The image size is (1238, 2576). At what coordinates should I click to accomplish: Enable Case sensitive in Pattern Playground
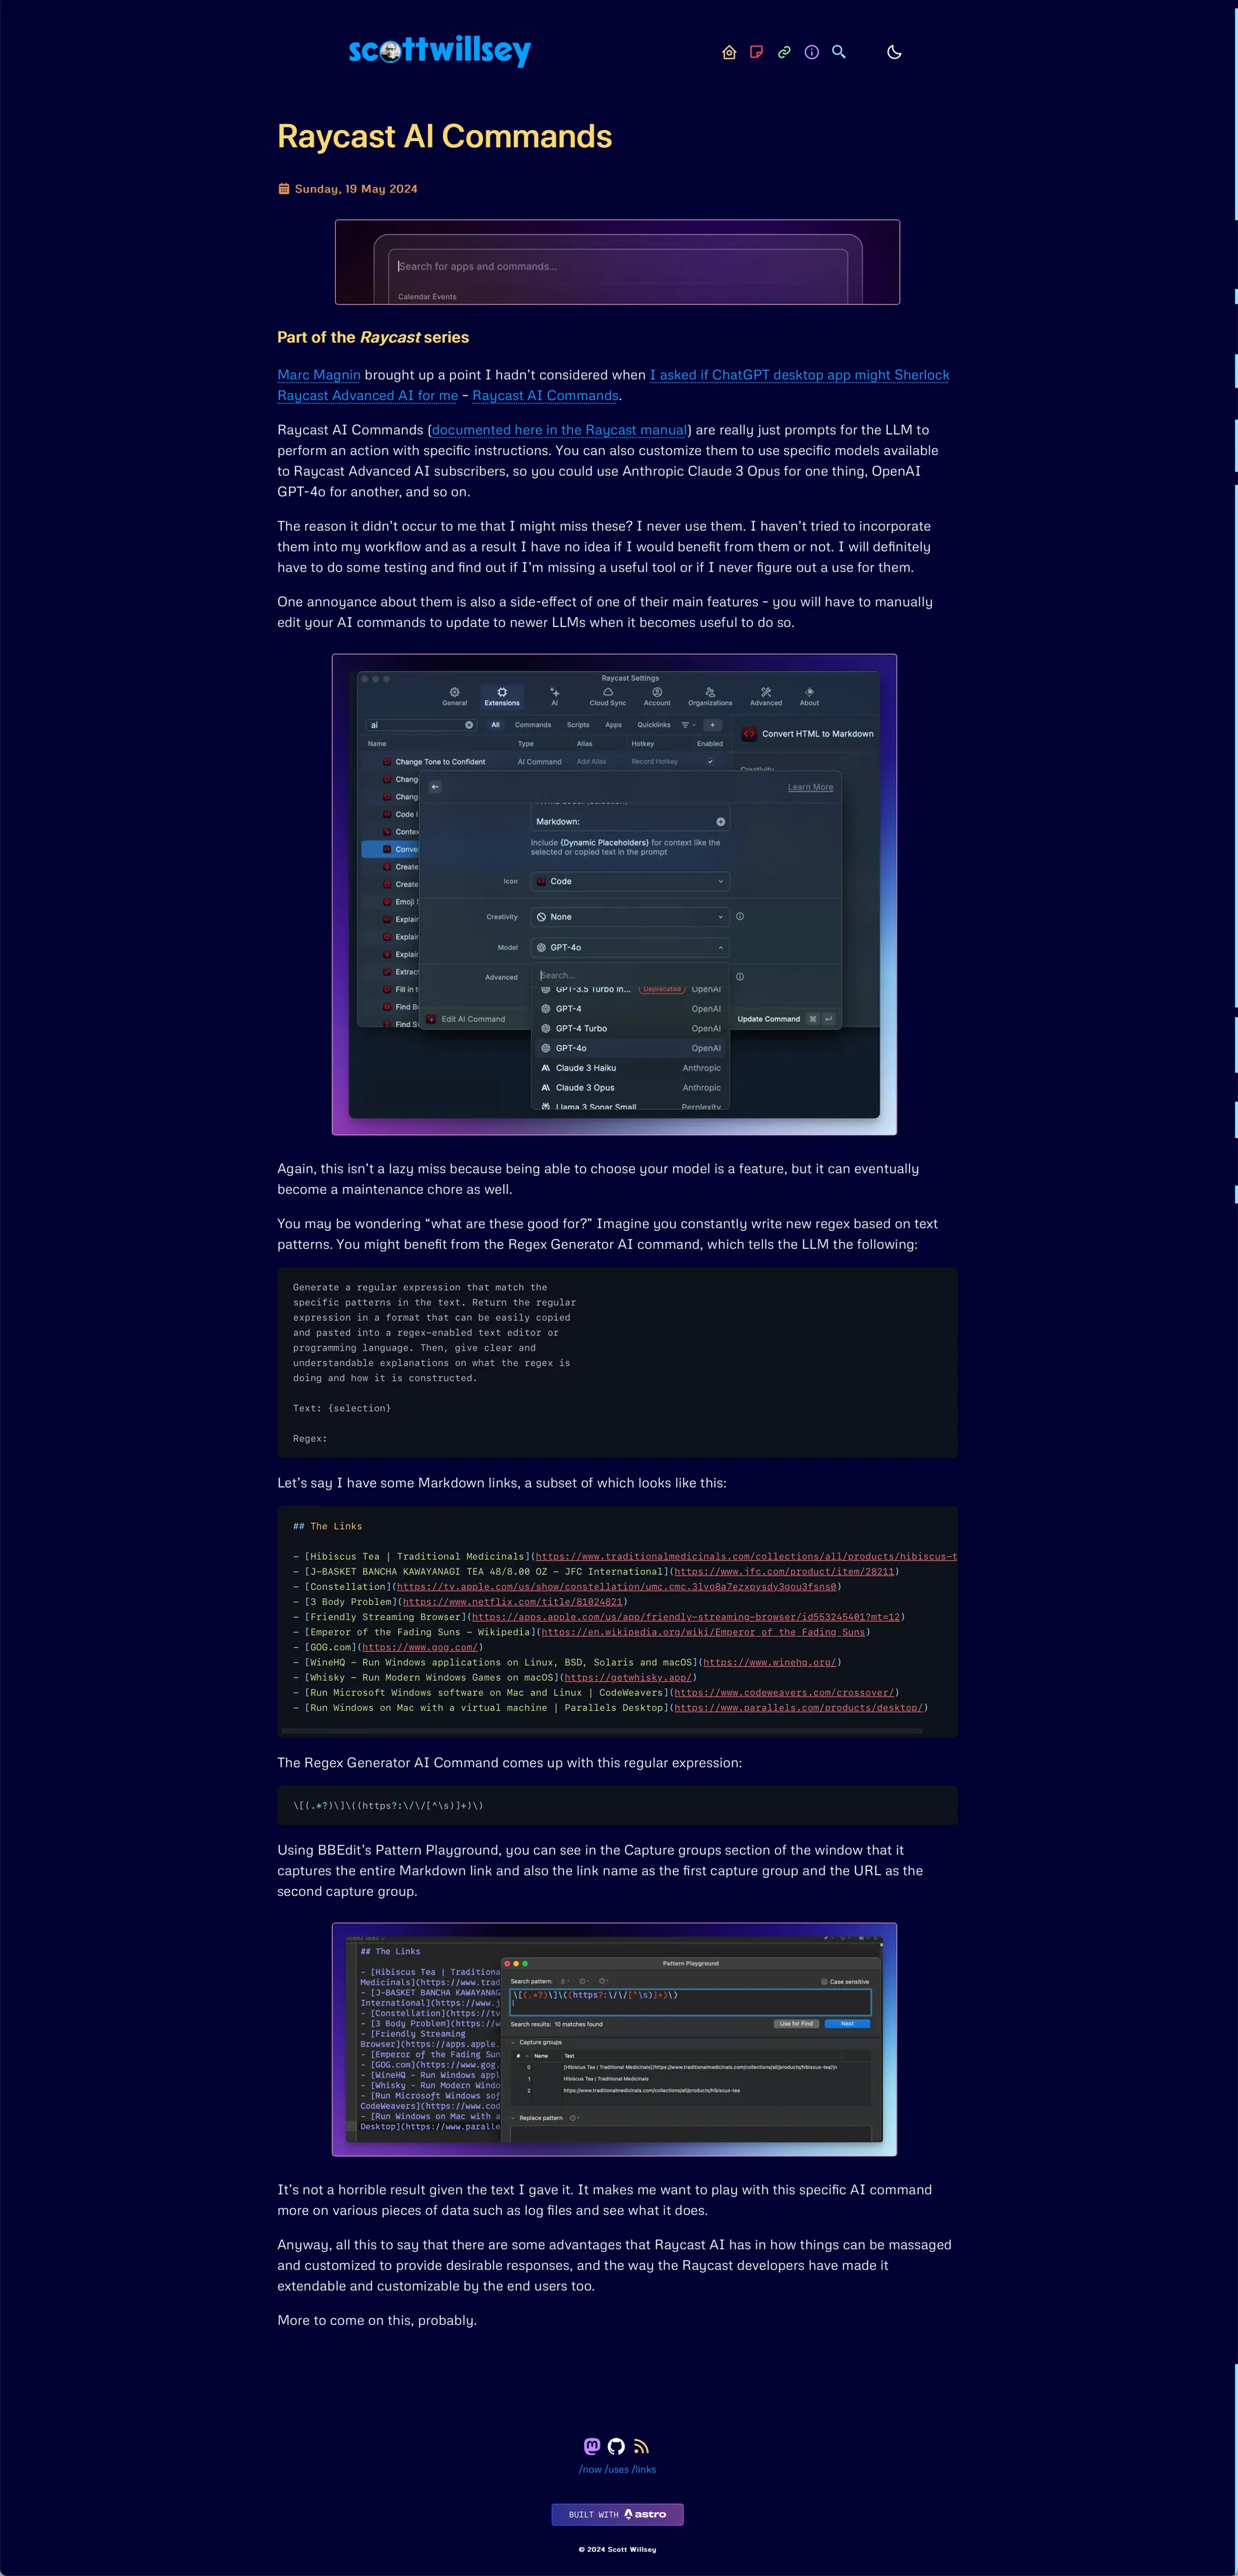[824, 1982]
